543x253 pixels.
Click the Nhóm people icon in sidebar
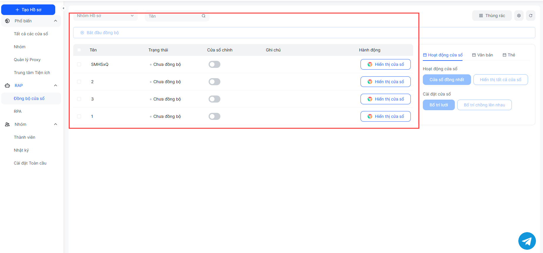7,124
